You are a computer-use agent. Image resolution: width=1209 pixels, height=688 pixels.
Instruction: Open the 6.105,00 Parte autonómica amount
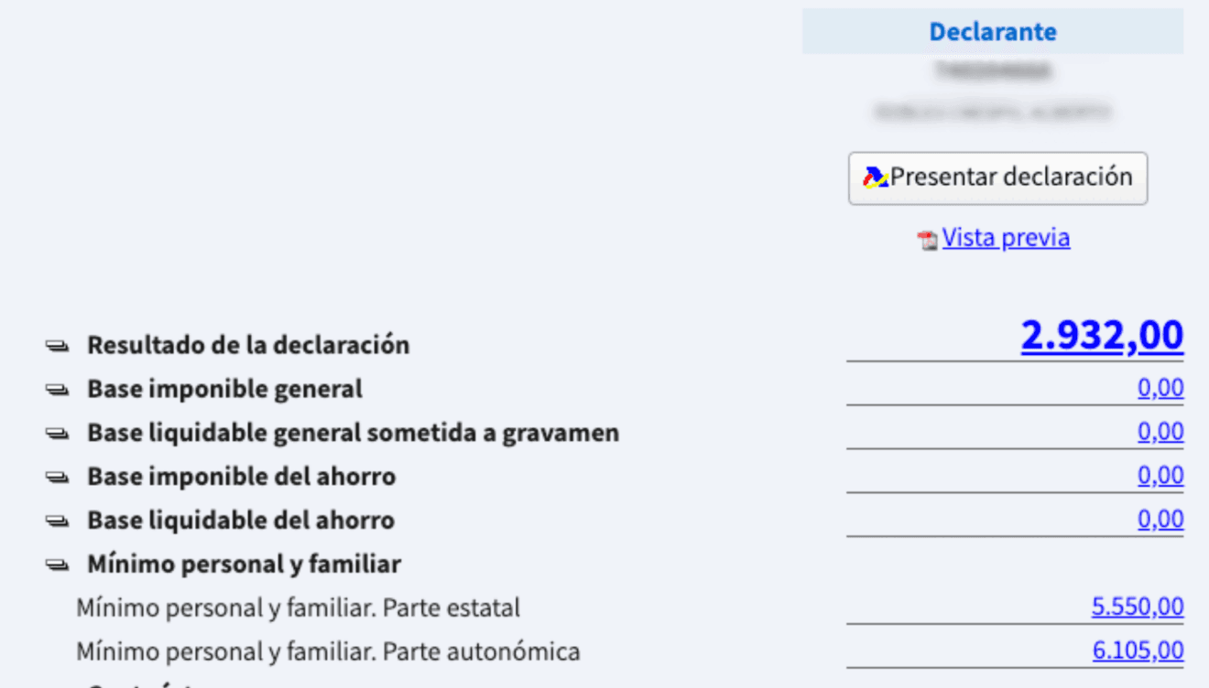tap(1138, 651)
